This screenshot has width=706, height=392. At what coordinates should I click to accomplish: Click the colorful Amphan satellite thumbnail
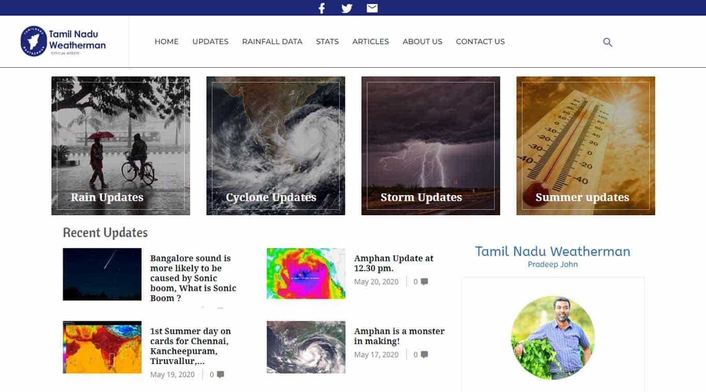click(x=306, y=274)
